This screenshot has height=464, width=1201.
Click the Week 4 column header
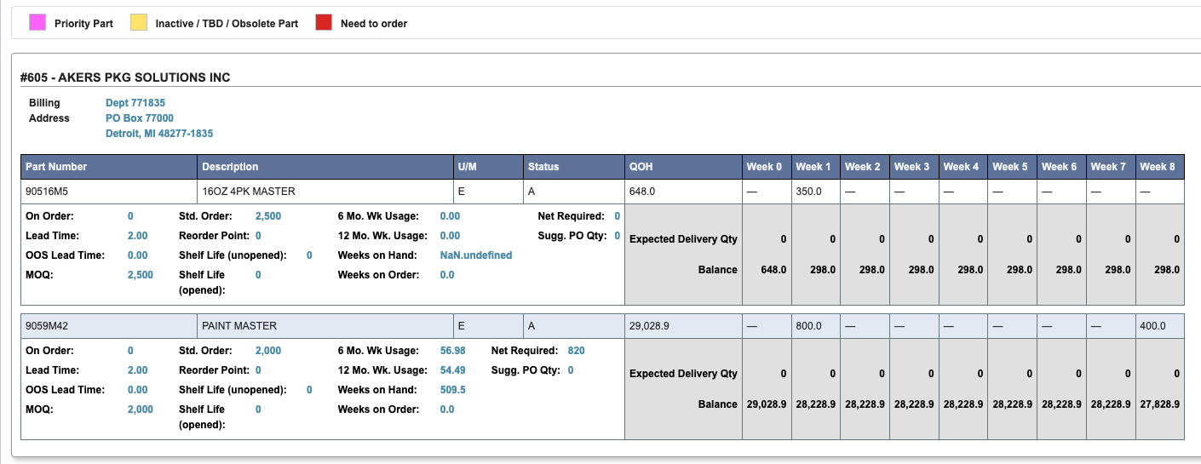pyautogui.click(x=963, y=167)
